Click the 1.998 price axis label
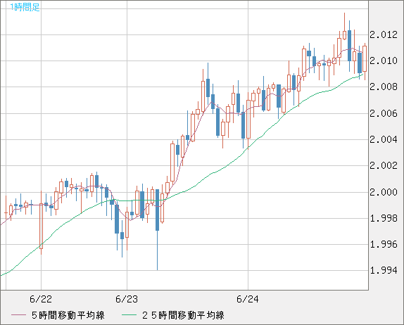This screenshot has height=325, width=404. tap(384, 218)
